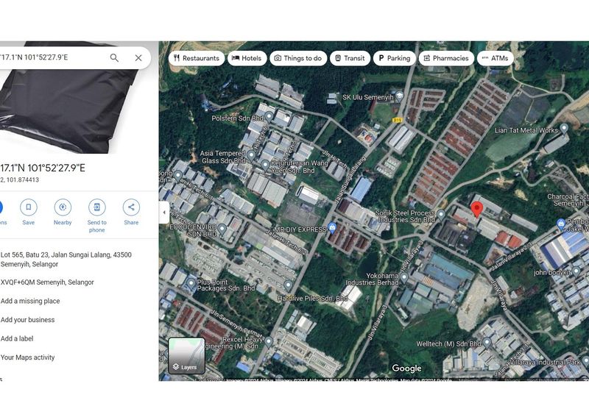Click Add a label
Screen dimensions: 589x406
[17, 338]
